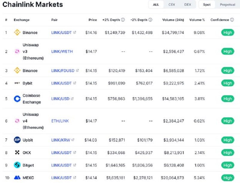Click external link icon beside MEXC LINK/USDT
Image resolution: width=240 pixels, height=183 pixels.
74,178
